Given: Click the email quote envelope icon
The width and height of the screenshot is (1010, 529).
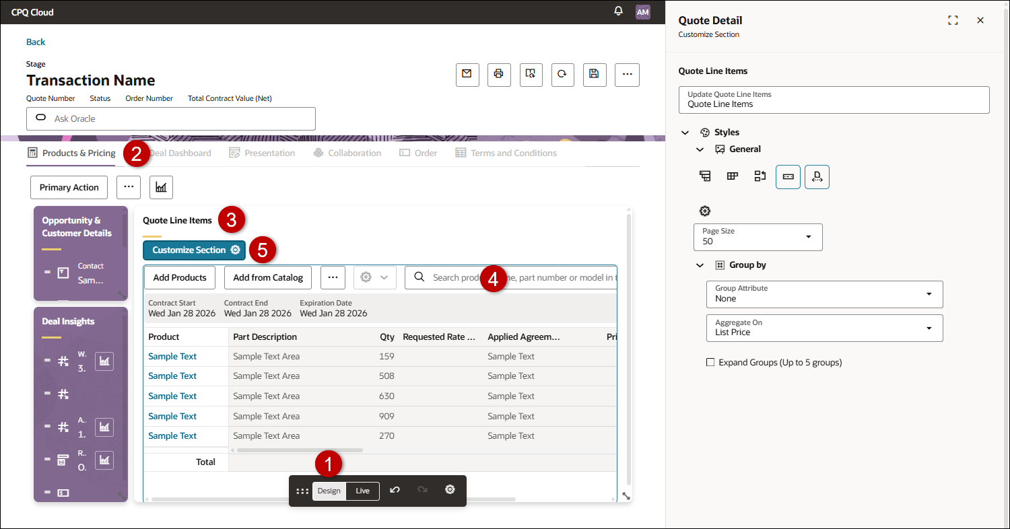Looking at the screenshot, I should [x=467, y=75].
